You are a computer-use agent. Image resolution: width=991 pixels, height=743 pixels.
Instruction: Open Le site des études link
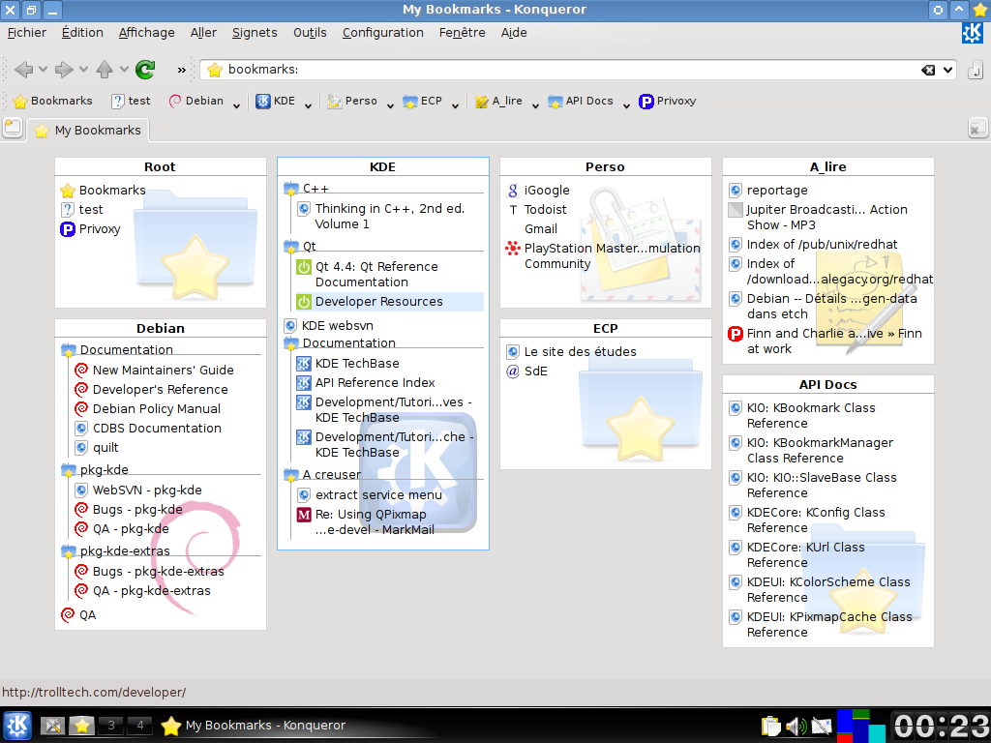[x=581, y=352]
